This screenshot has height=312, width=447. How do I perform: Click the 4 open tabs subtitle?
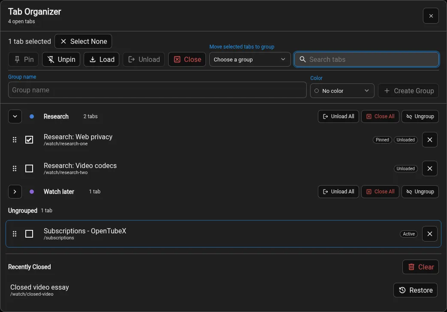(x=22, y=21)
